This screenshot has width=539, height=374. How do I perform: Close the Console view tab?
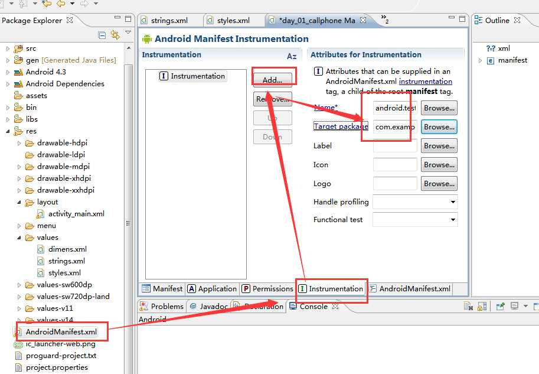(x=335, y=306)
